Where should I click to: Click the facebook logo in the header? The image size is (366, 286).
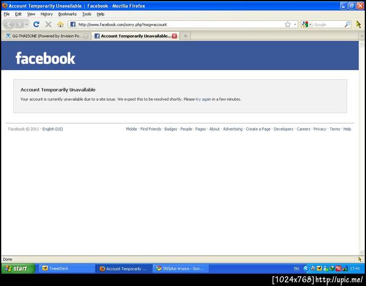[x=45, y=58]
